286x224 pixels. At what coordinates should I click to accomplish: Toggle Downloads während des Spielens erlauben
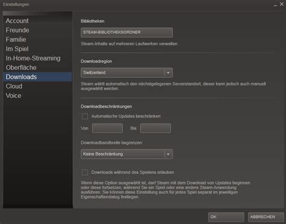pyautogui.click(x=85, y=172)
